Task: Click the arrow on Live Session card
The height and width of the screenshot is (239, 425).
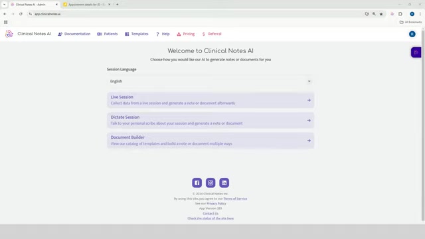Action: tap(309, 100)
